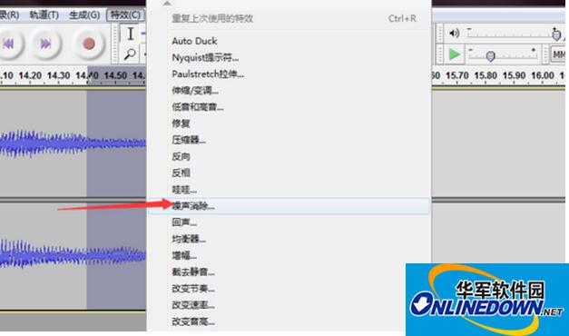Click the Skip to End button
569x336 pixels.
click(x=45, y=44)
